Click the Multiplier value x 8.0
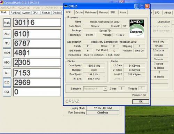 94,70
